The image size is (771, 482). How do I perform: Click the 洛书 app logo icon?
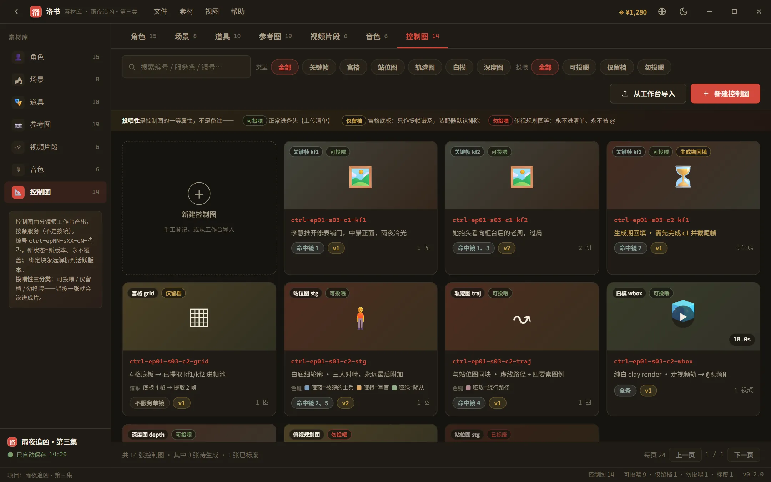[x=36, y=12]
